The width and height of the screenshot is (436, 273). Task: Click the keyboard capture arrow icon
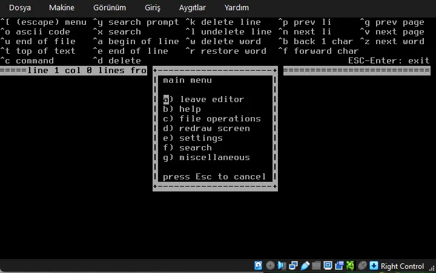(374, 266)
